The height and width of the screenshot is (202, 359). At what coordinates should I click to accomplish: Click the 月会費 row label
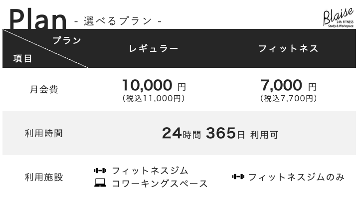[x=44, y=90]
